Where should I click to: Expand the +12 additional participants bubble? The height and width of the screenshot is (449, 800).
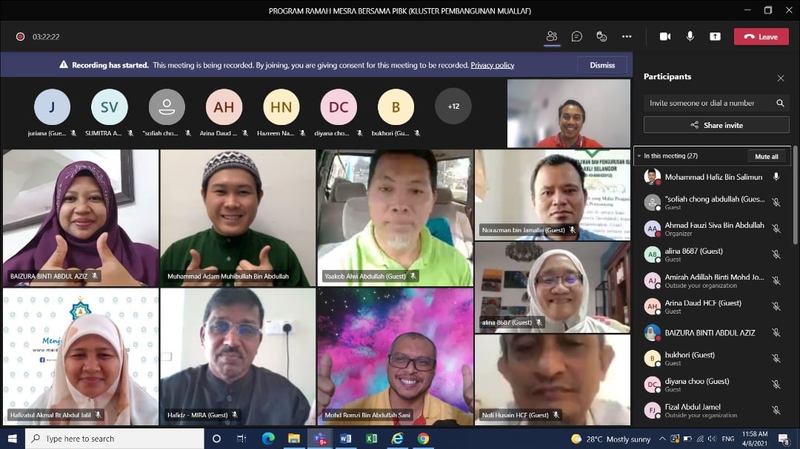tap(453, 107)
